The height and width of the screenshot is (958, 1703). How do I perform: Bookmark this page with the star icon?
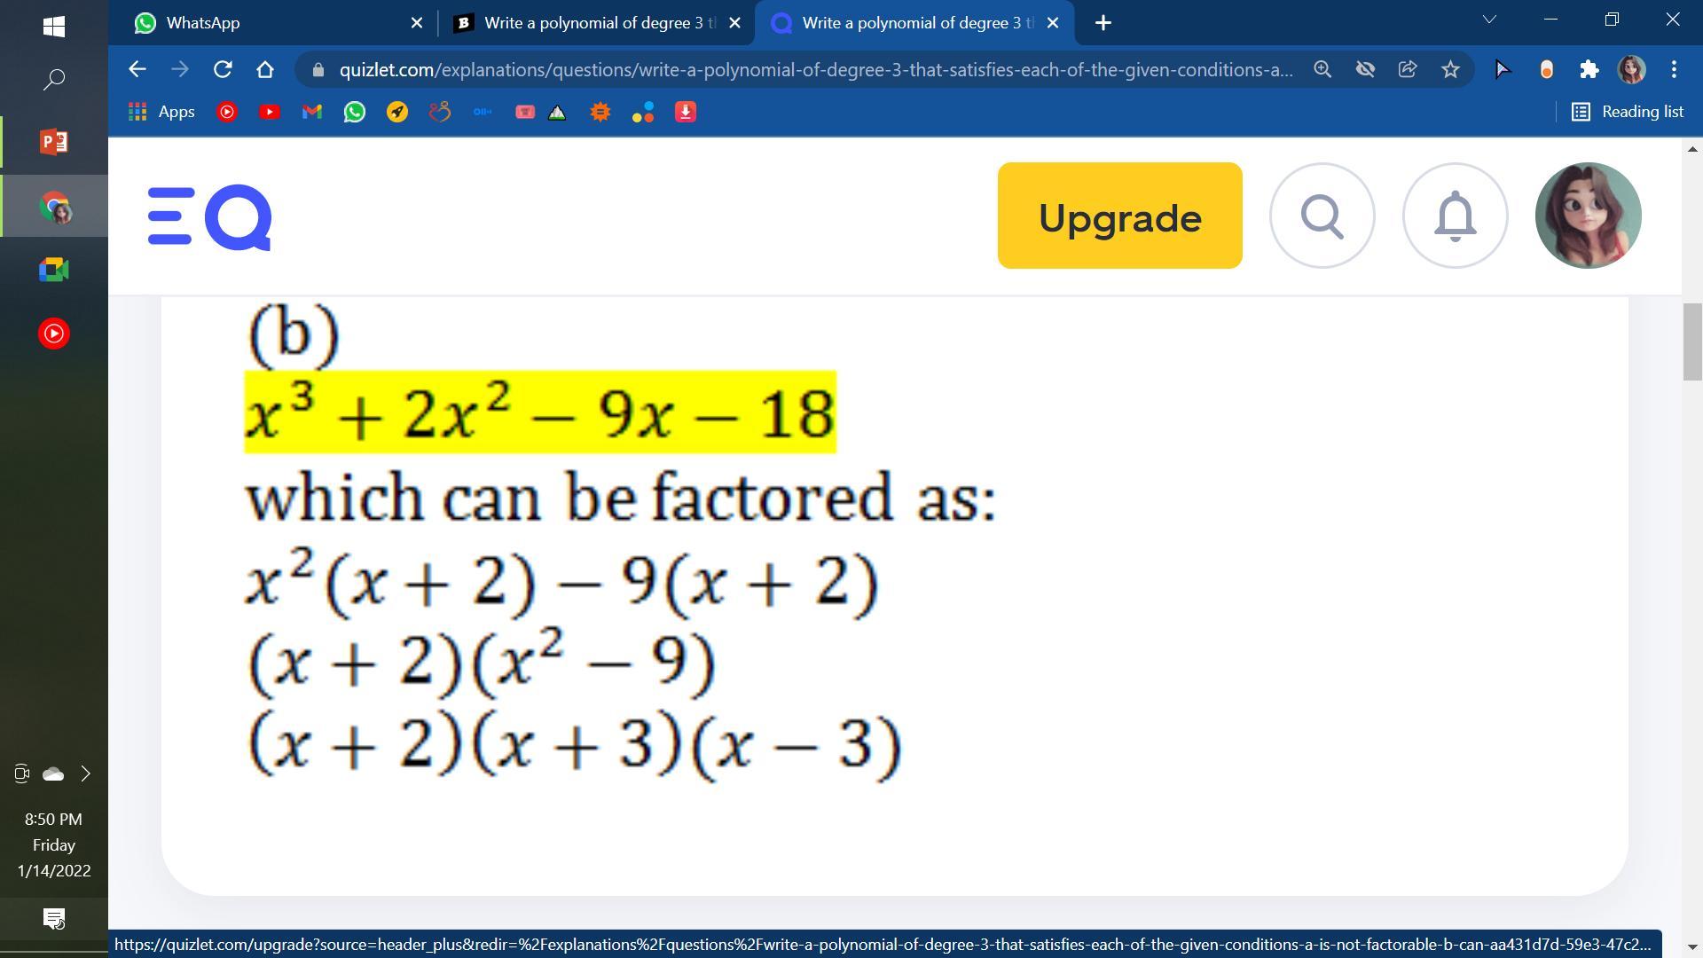1450,69
